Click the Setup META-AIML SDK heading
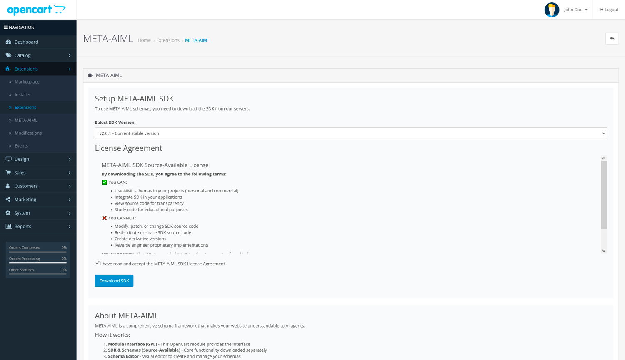 (x=134, y=99)
